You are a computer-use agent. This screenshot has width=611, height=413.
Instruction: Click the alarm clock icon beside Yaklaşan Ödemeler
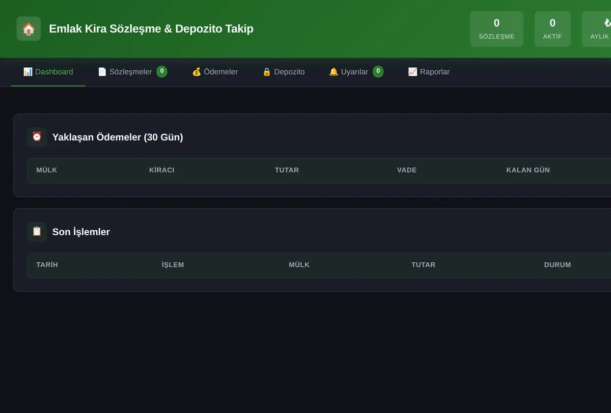click(x=37, y=137)
